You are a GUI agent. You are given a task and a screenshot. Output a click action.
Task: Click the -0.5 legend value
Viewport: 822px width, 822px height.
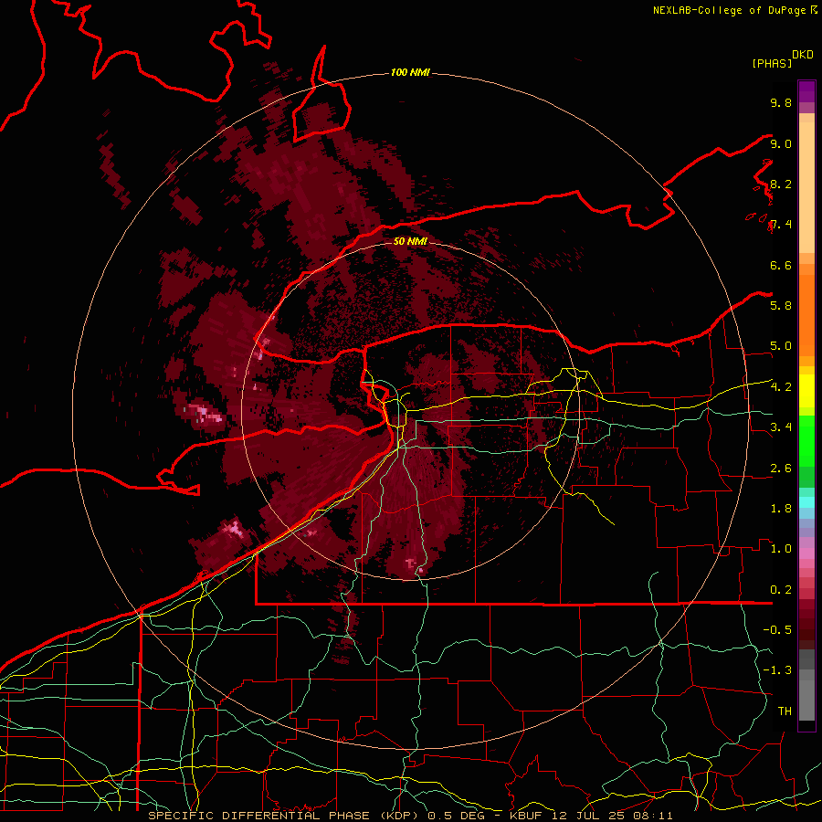[777, 630]
